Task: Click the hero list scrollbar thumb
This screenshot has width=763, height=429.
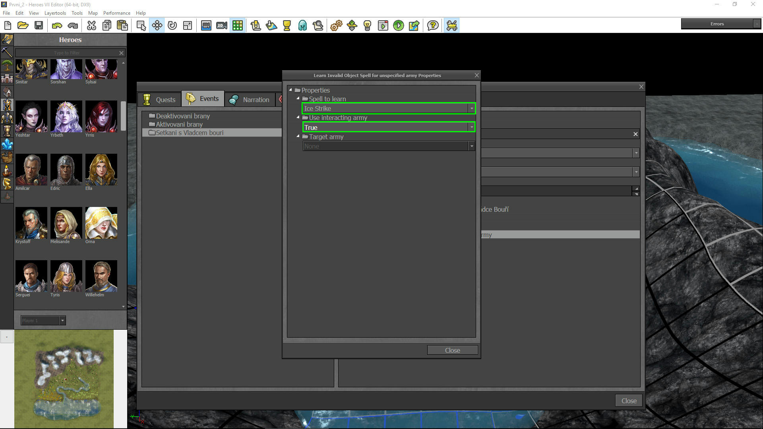Action: point(123,116)
